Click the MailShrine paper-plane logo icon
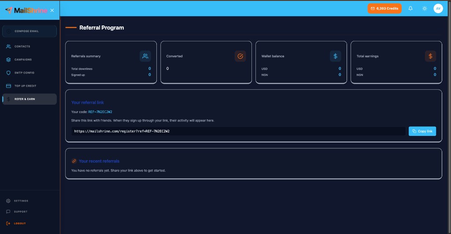This screenshot has height=234, width=451. [9, 10]
